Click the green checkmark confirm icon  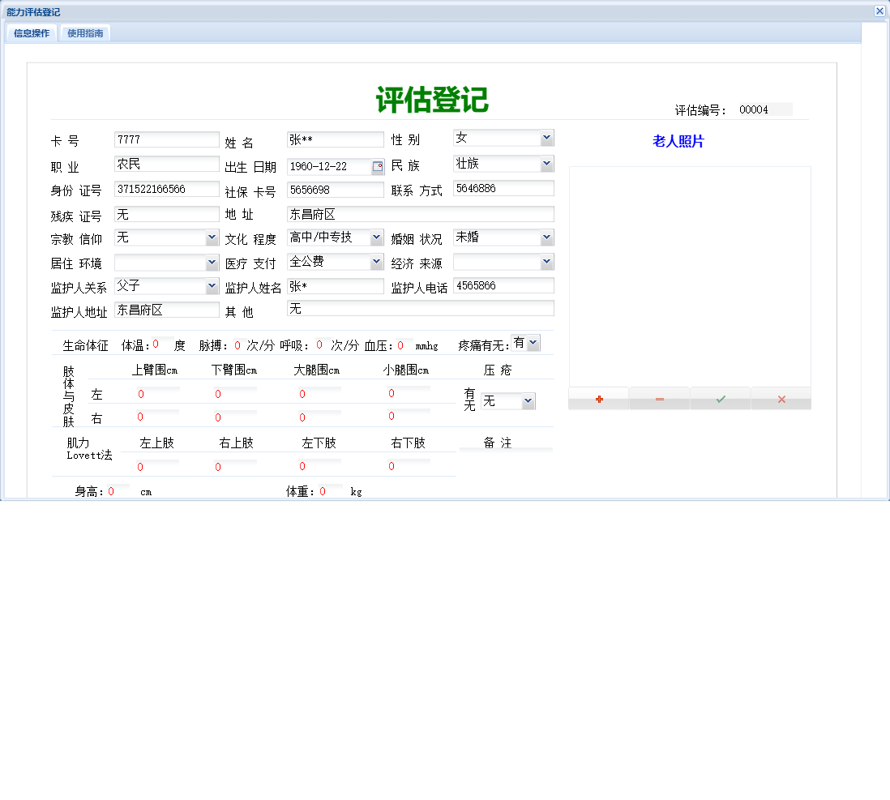(720, 398)
